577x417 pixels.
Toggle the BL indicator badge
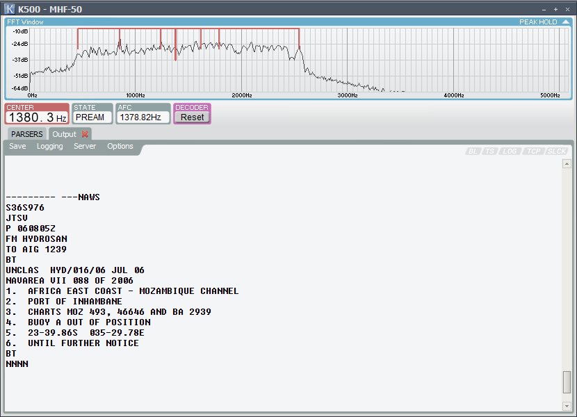[473, 152]
